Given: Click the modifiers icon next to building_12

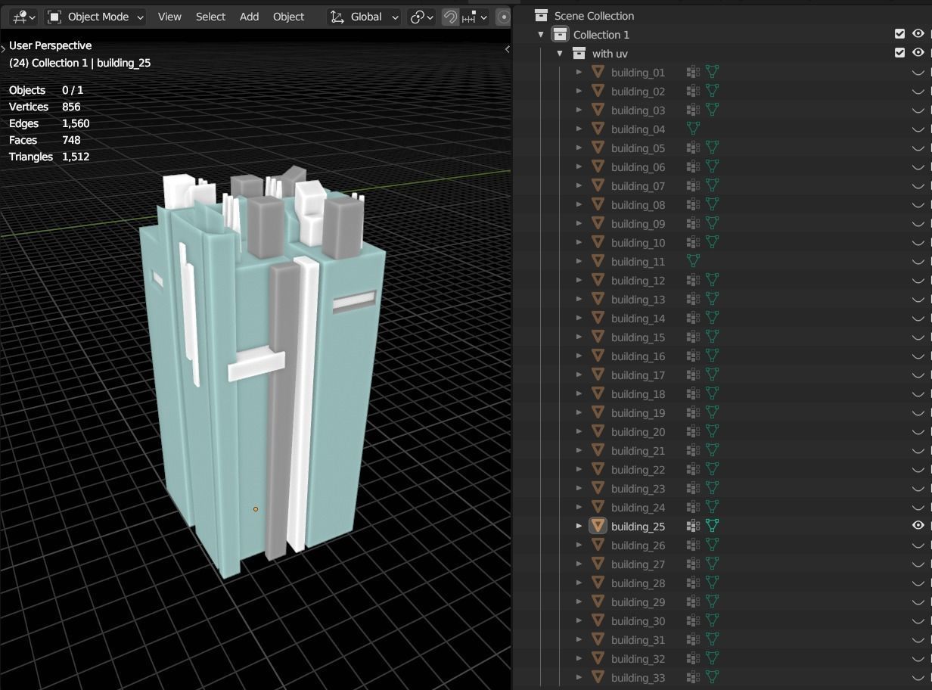Looking at the screenshot, I should [693, 280].
